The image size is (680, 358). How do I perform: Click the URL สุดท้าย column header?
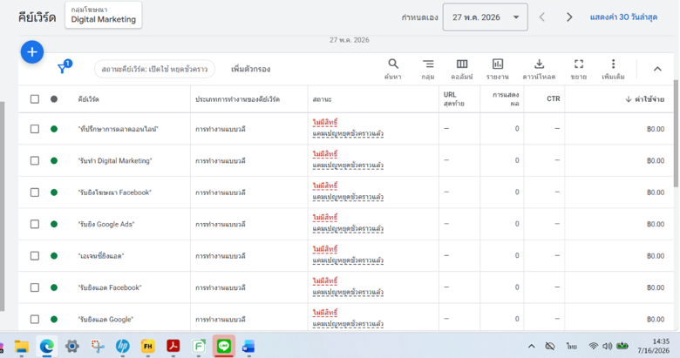click(453, 98)
